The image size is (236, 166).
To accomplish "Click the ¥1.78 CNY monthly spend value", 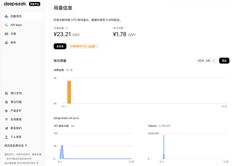I will pyautogui.click(x=124, y=34).
